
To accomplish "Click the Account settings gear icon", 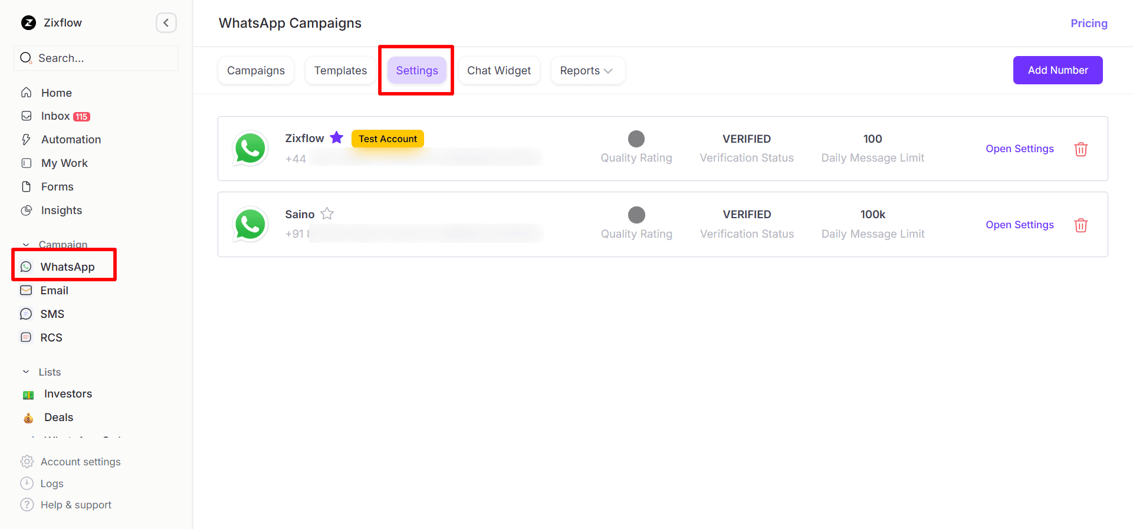I will coord(27,462).
